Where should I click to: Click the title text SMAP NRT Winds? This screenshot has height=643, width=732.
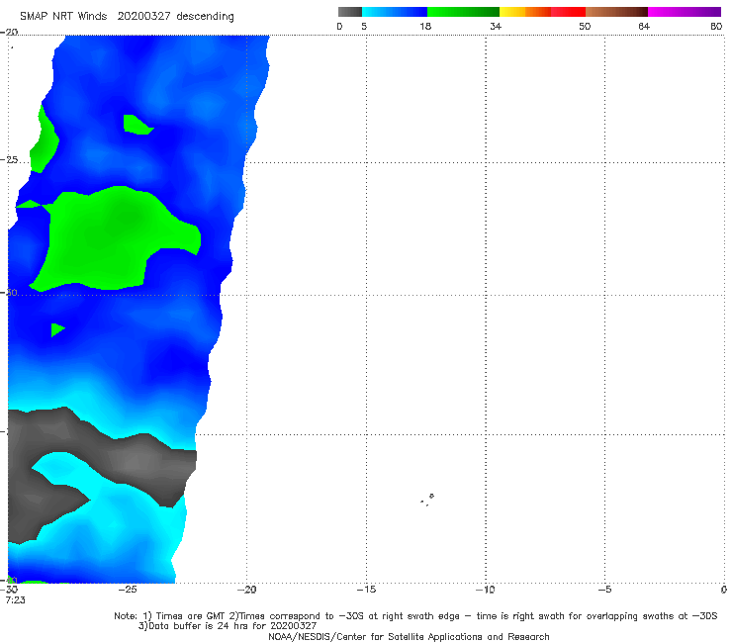click(x=63, y=17)
